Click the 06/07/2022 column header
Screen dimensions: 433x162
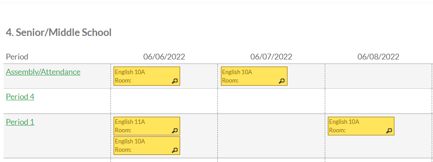point(271,57)
